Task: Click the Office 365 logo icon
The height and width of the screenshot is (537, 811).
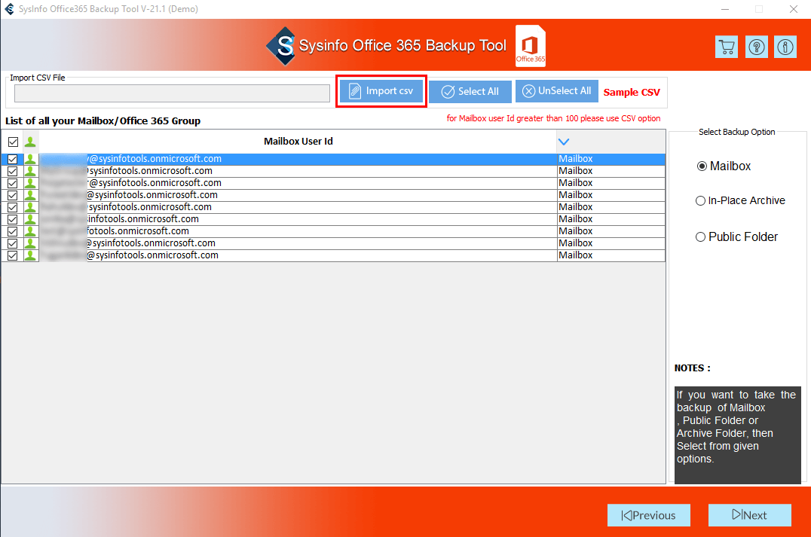Action: (x=531, y=46)
